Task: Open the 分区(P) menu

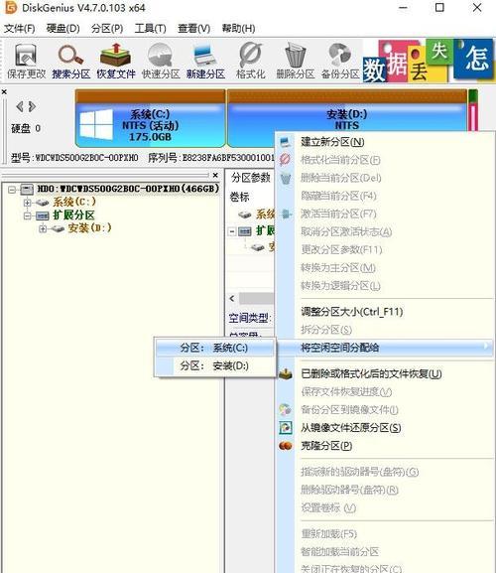Action: pyautogui.click(x=107, y=28)
